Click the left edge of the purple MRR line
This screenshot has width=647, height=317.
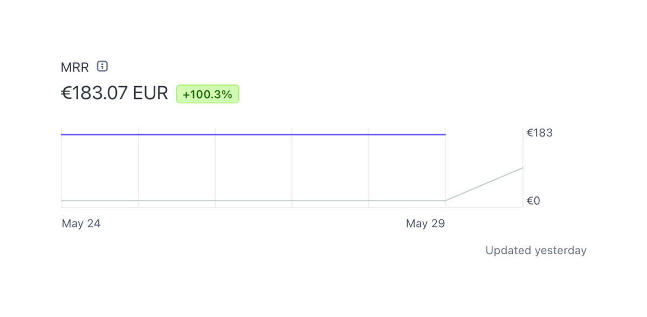[x=62, y=135]
